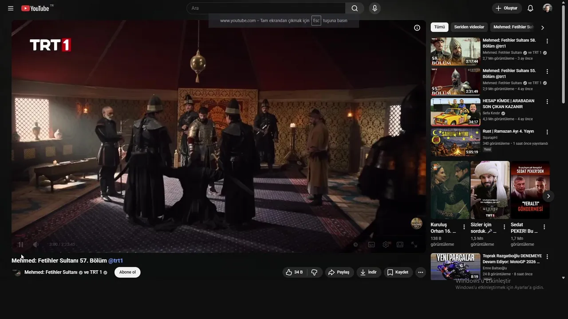Open the Mehmed: Fetihler Sultanı channel name

[x=51, y=272]
